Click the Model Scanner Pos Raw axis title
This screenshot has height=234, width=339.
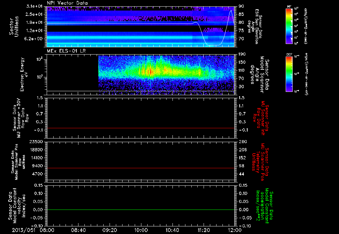tap(18, 162)
